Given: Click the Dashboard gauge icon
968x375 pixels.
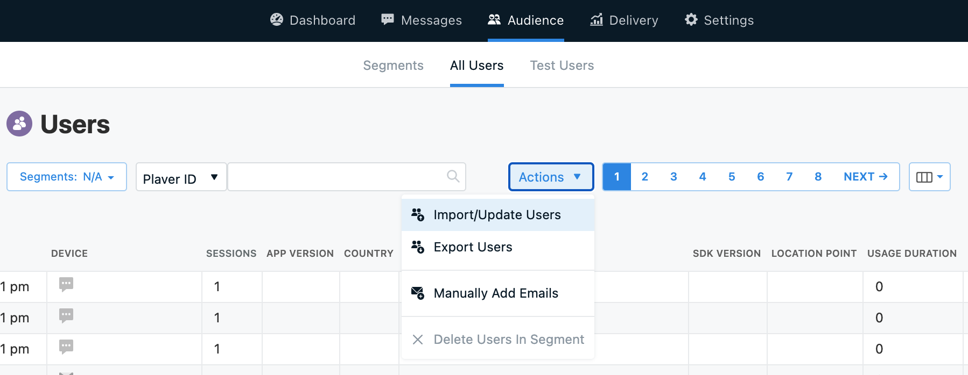Looking at the screenshot, I should pos(277,20).
